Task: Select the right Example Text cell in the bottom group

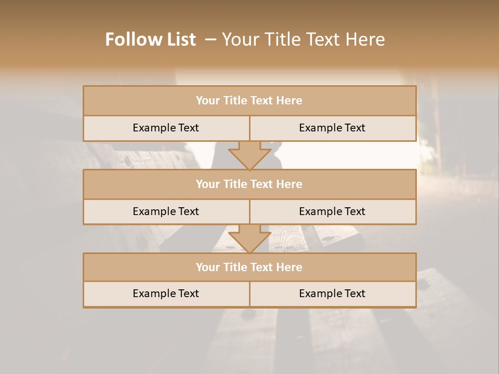Action: [x=333, y=294]
